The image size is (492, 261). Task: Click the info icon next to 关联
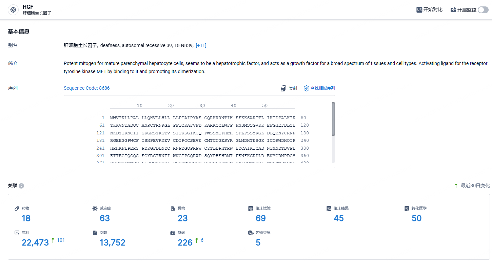pyautogui.click(x=21, y=186)
